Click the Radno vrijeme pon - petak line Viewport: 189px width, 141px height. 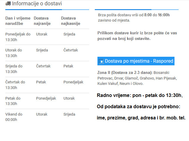point(140,95)
